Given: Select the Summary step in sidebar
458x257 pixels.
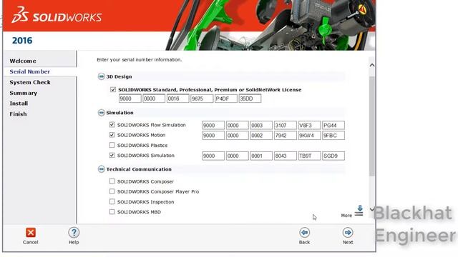Looking at the screenshot, I should pos(24,93).
